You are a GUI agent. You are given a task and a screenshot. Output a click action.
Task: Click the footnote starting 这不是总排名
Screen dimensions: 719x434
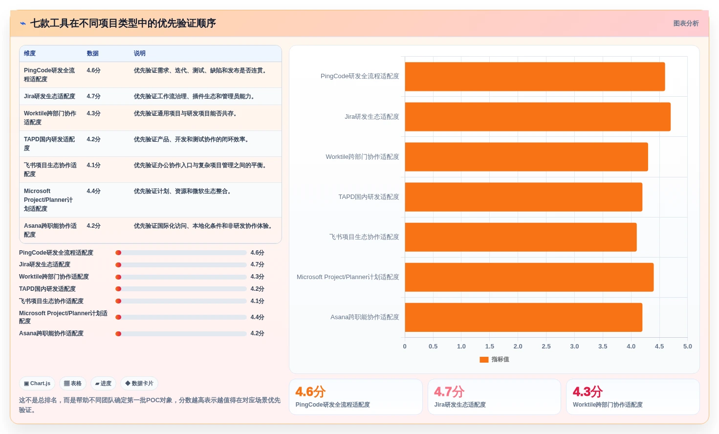(150, 405)
